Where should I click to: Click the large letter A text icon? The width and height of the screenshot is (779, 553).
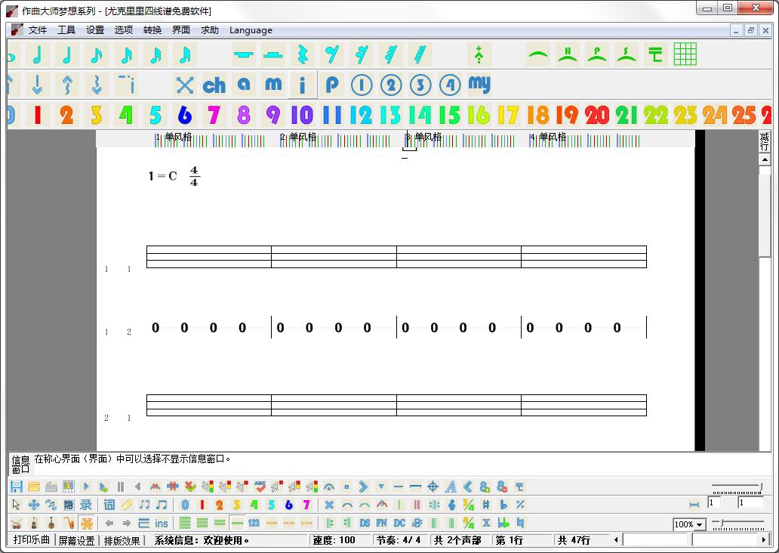(x=451, y=487)
